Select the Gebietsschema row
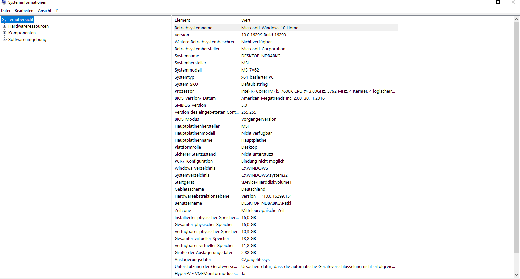The image size is (520, 279). 285,189
